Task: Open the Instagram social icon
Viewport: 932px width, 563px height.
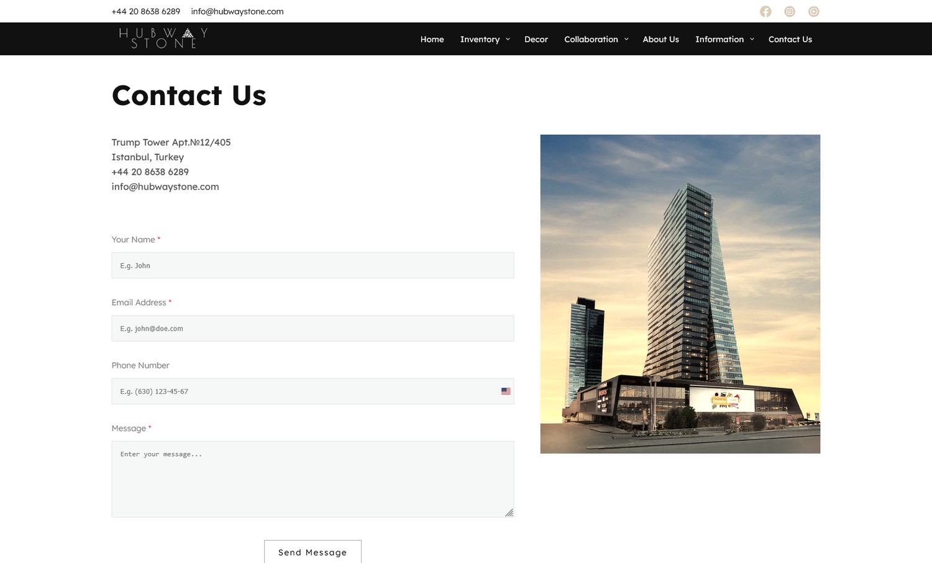Action: pos(790,11)
